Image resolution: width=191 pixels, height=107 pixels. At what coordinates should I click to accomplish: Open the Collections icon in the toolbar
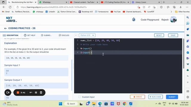tap(174, 7)
